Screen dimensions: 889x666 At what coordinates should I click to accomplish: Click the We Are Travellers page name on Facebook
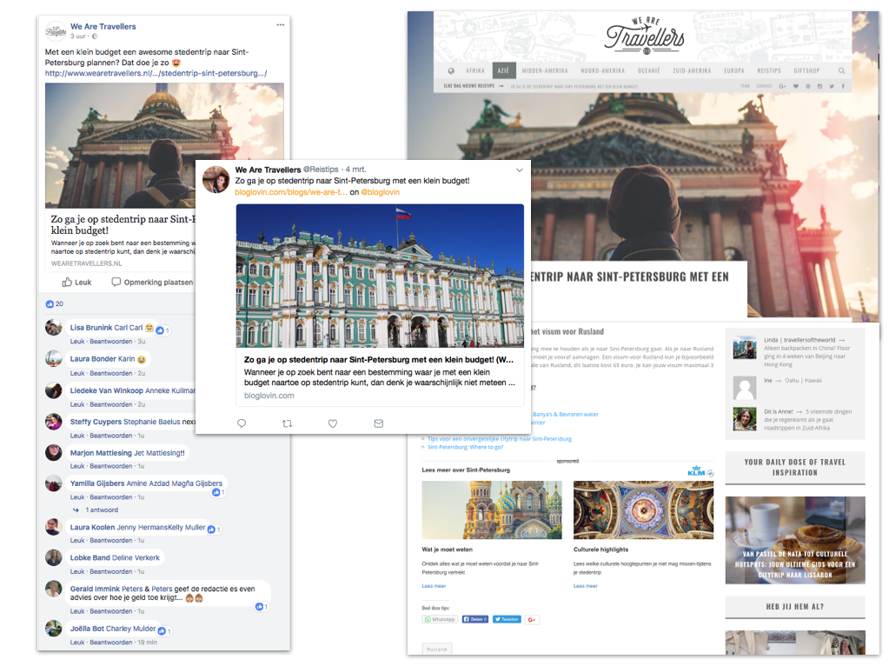coord(103,27)
